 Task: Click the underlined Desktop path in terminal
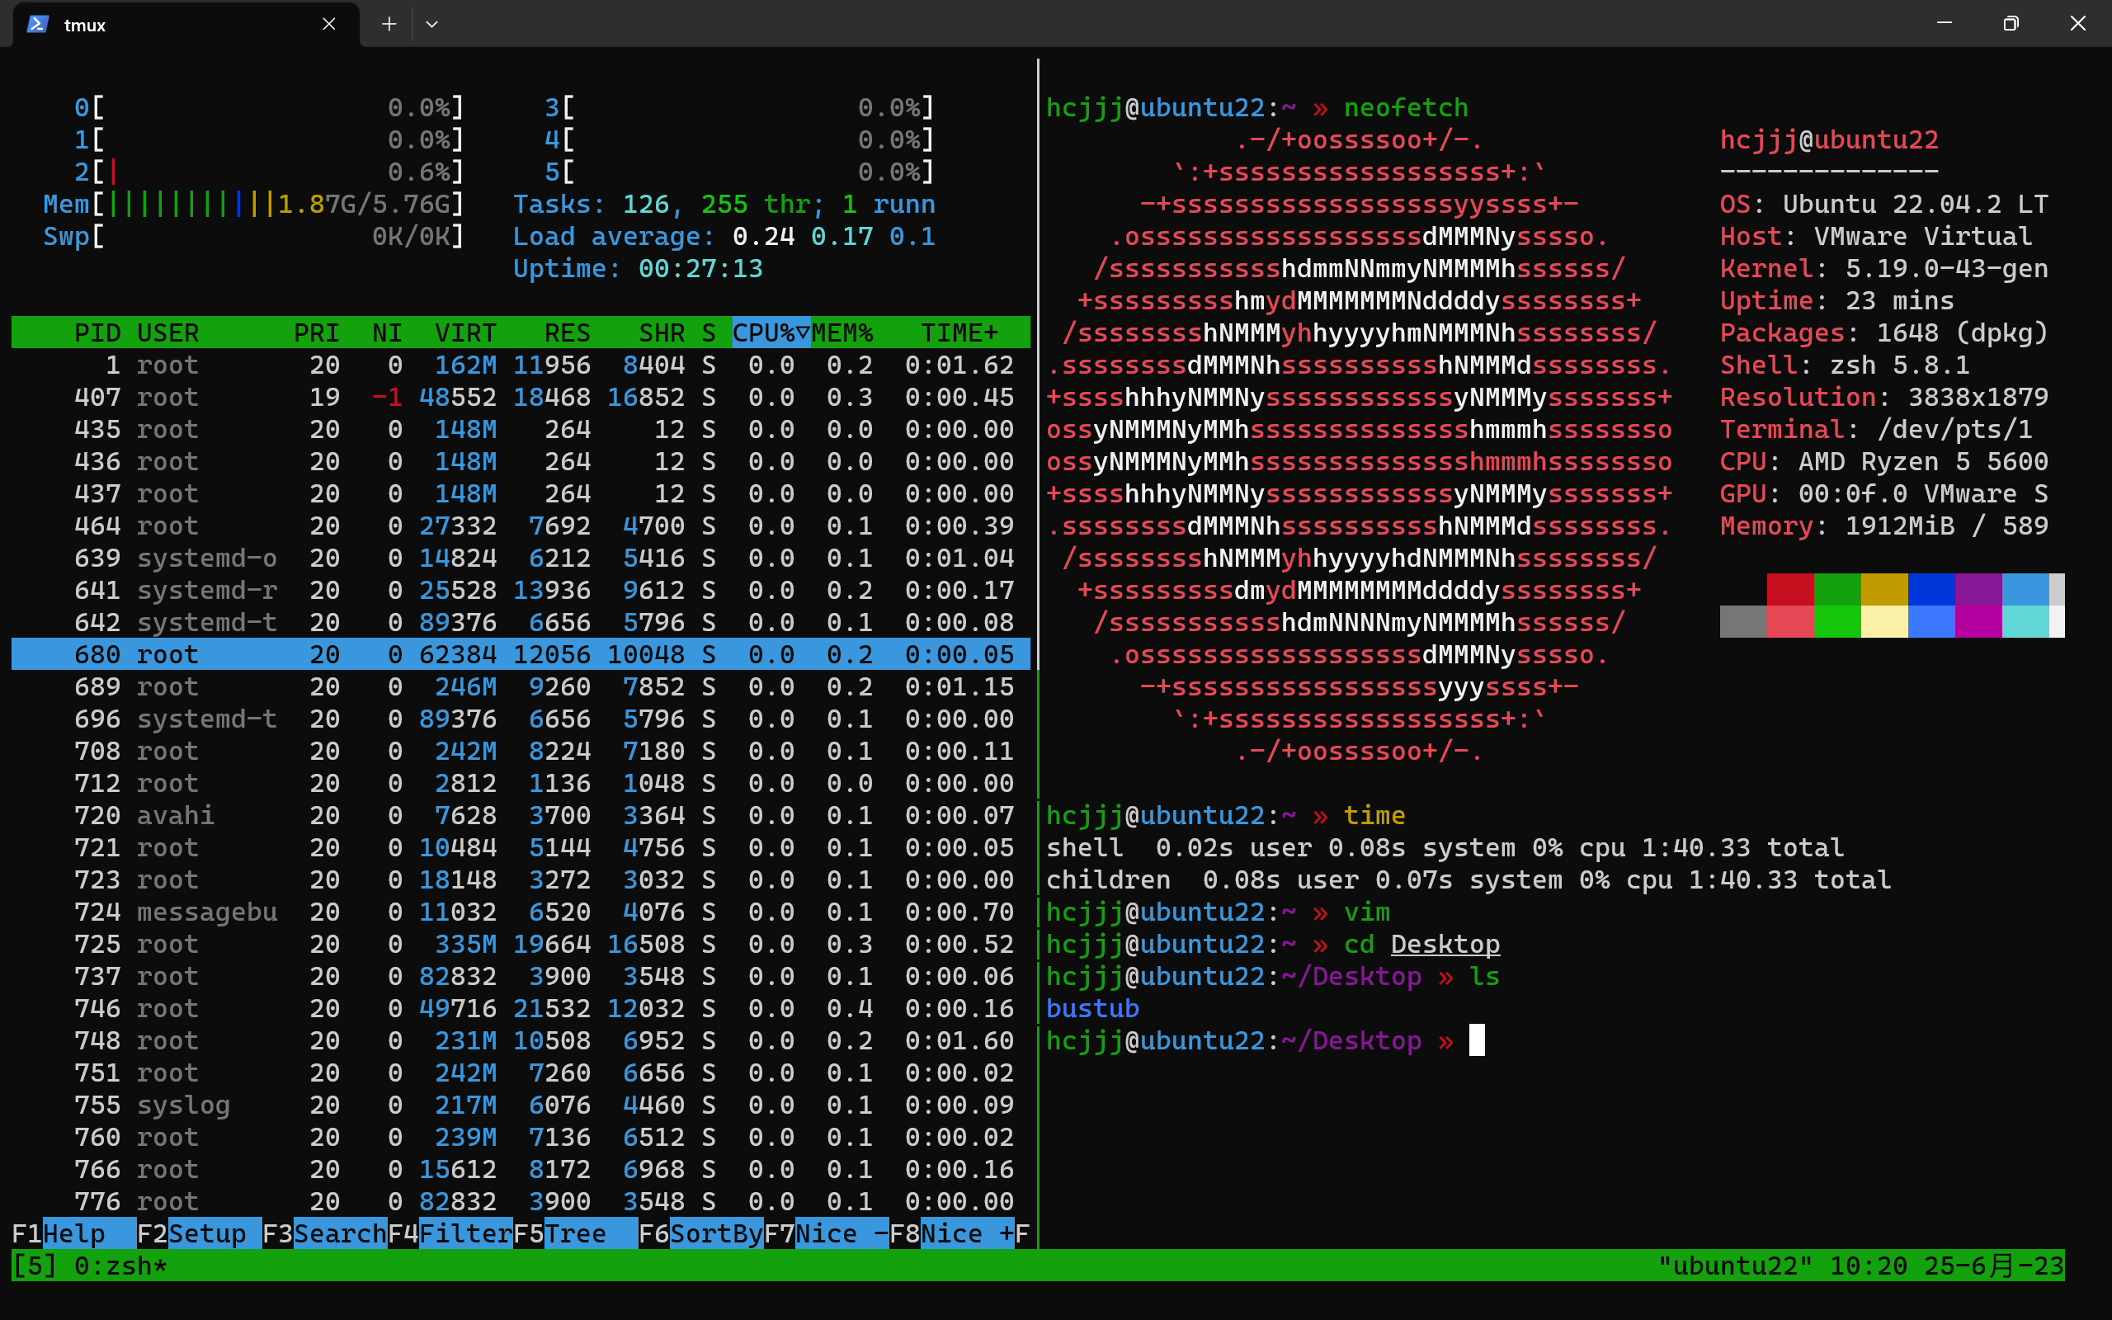pos(1445,944)
